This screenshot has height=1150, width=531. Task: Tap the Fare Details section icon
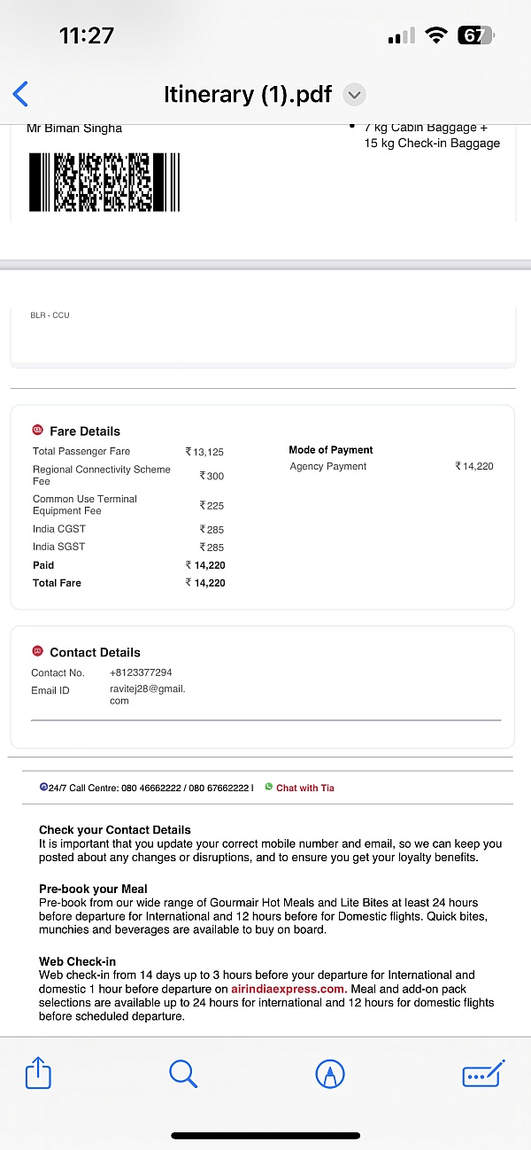coord(37,431)
